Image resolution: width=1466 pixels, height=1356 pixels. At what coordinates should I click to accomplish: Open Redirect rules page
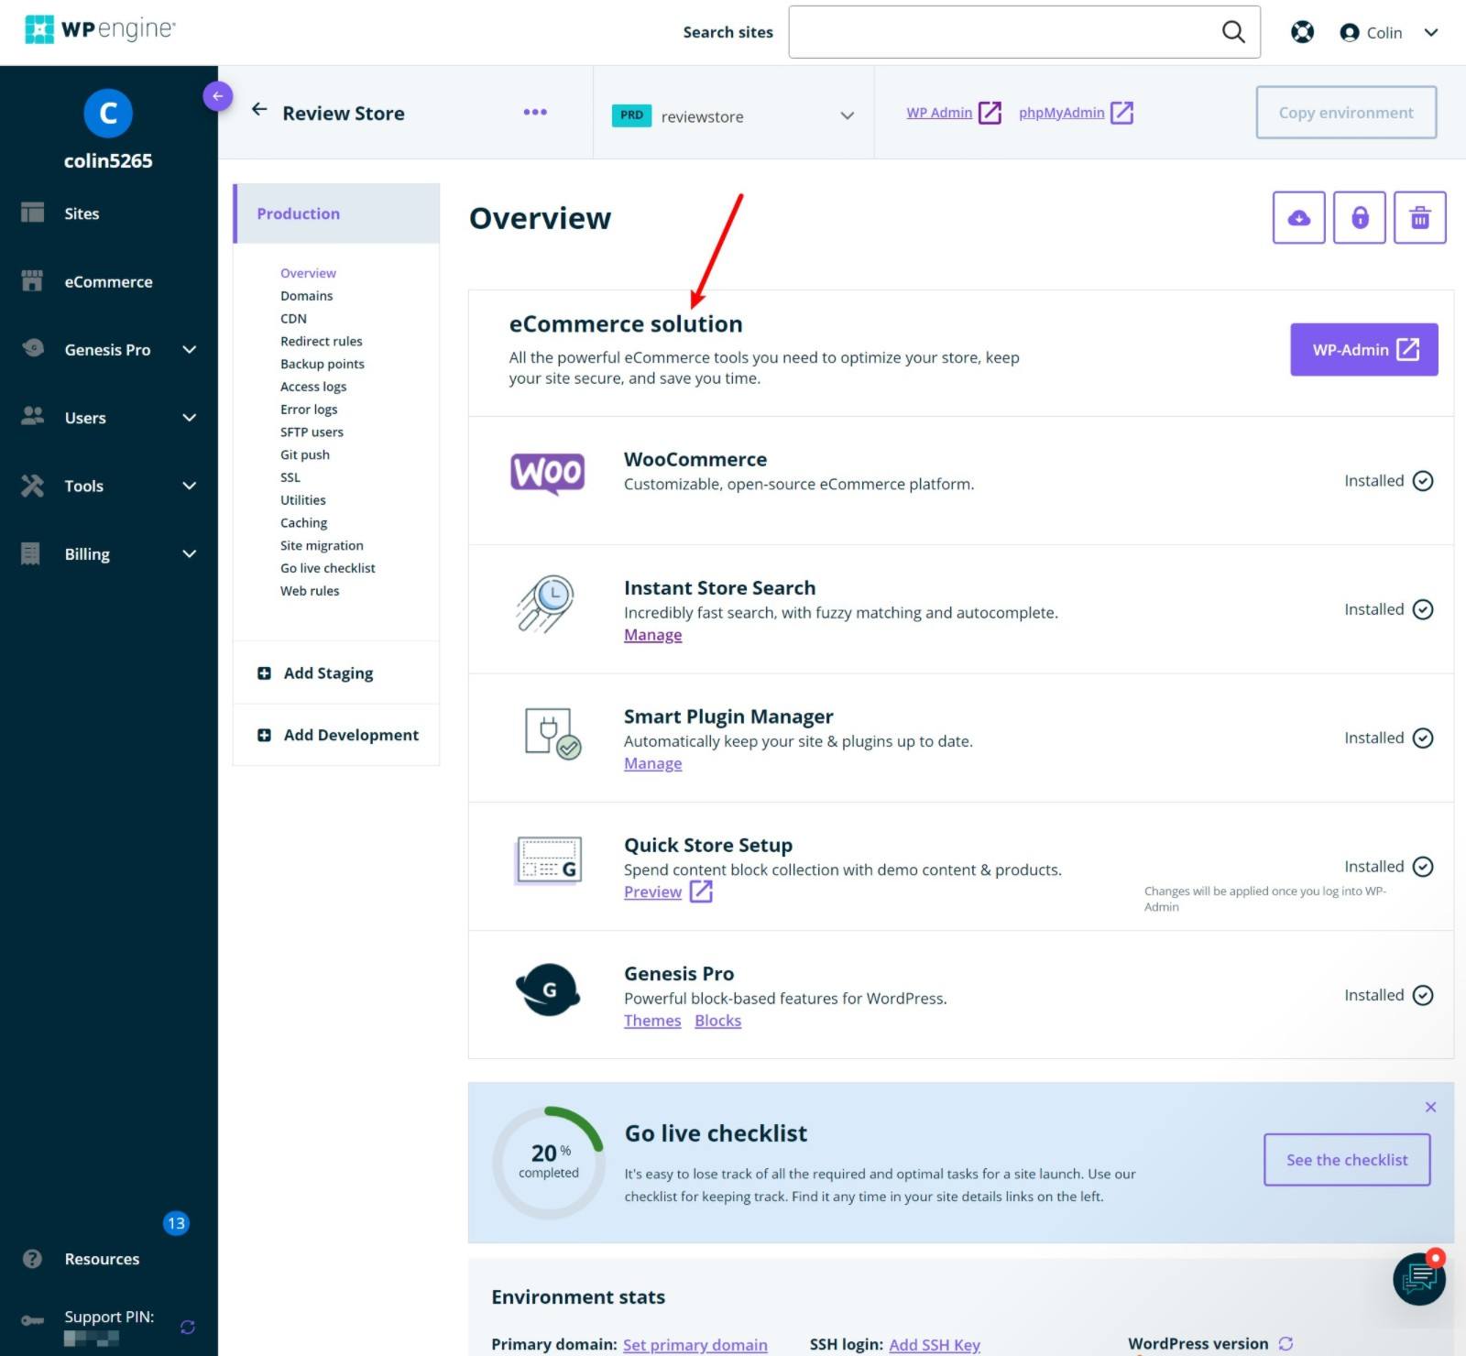[322, 341]
